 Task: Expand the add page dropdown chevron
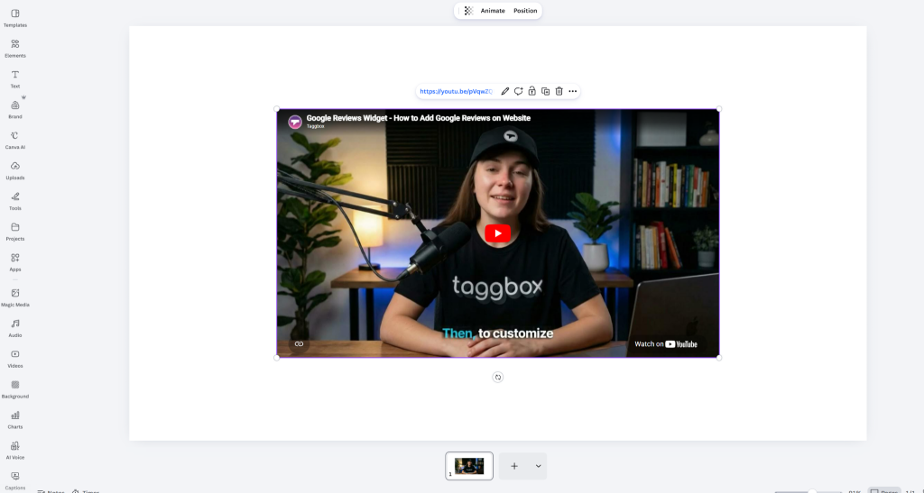coord(538,466)
